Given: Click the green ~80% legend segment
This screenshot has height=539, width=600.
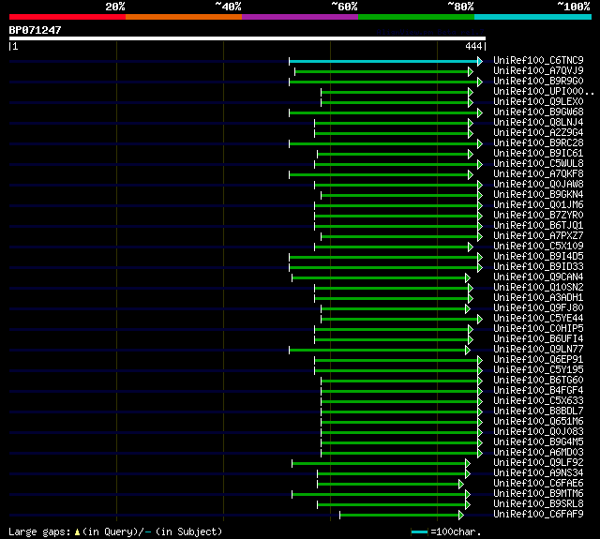Looking at the screenshot, I should click(416, 17).
